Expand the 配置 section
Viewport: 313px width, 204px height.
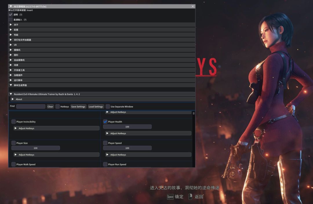pyautogui.click(x=102, y=30)
